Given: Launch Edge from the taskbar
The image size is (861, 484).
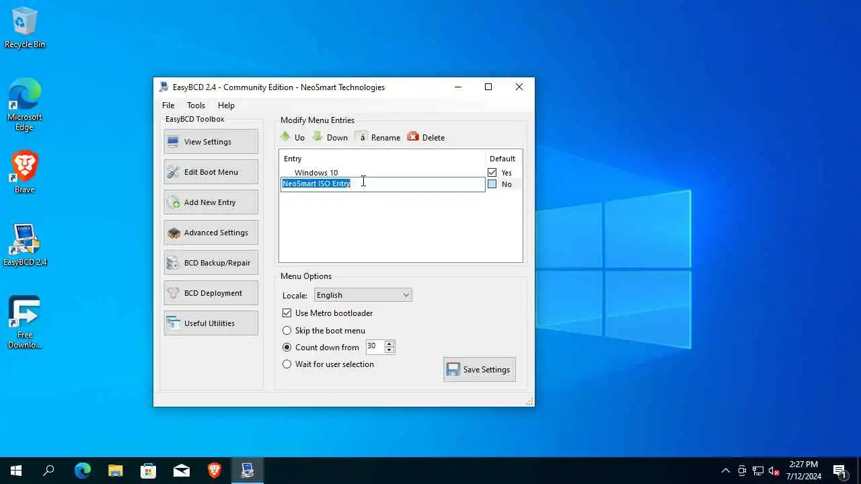Looking at the screenshot, I should pyautogui.click(x=82, y=471).
